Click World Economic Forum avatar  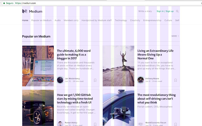click(x=141, y=124)
